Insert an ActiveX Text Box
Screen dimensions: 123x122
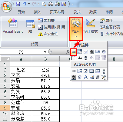(98, 71)
